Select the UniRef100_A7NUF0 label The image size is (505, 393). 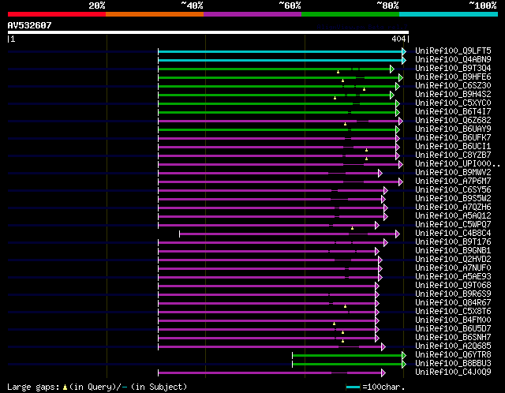pos(453,268)
